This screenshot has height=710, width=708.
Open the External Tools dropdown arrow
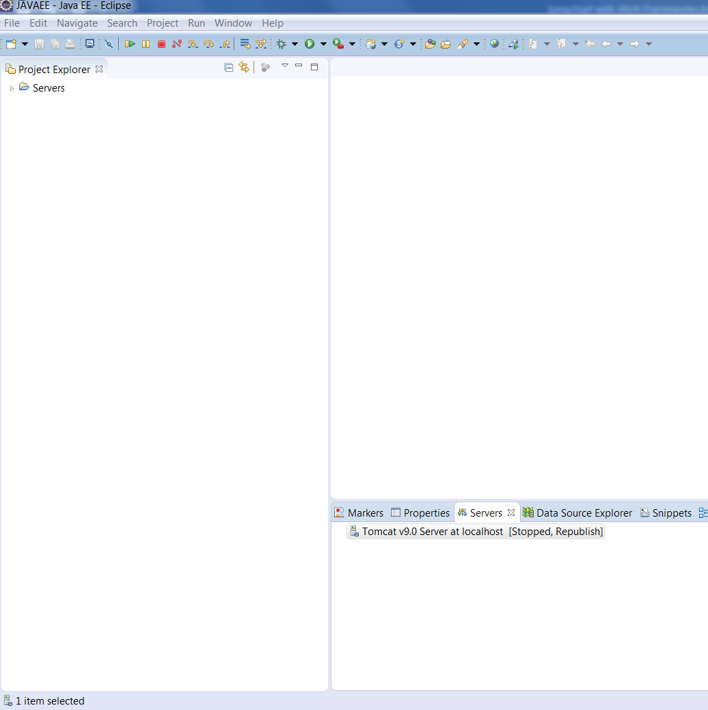(352, 44)
